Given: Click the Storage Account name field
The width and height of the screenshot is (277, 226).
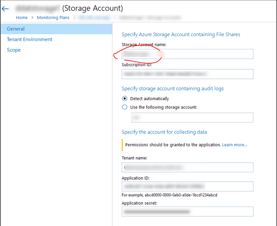Looking at the screenshot, I should (x=187, y=53).
